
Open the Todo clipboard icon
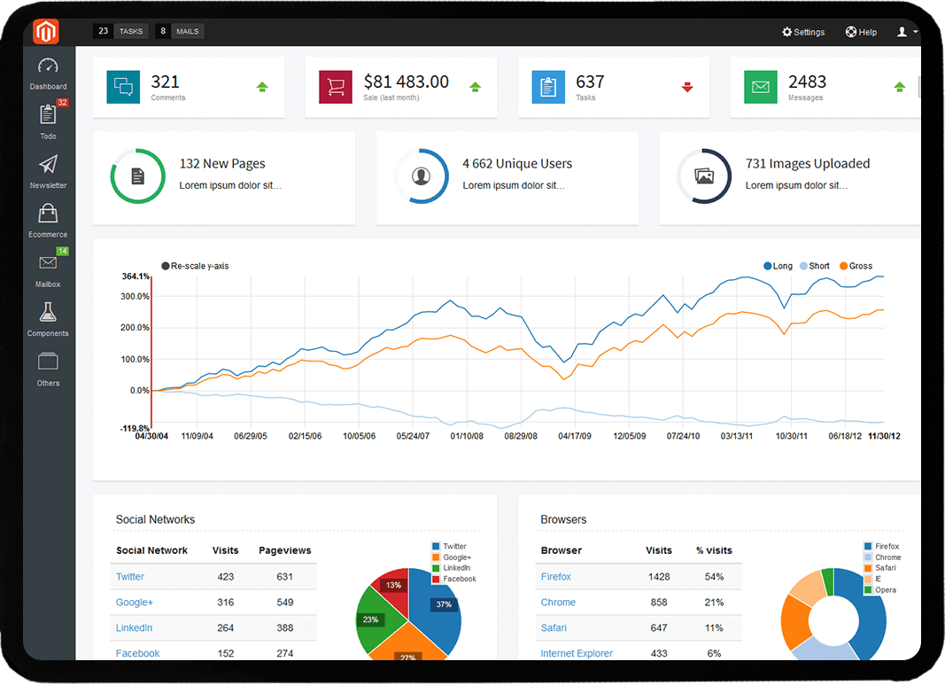click(48, 115)
